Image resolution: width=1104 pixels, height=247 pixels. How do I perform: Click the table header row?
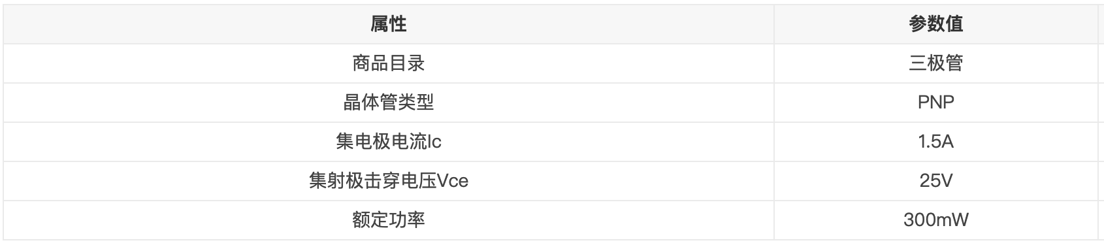[550, 24]
